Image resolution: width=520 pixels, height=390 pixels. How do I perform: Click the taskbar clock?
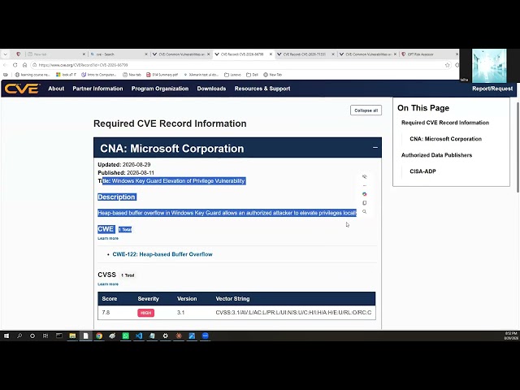511,336
